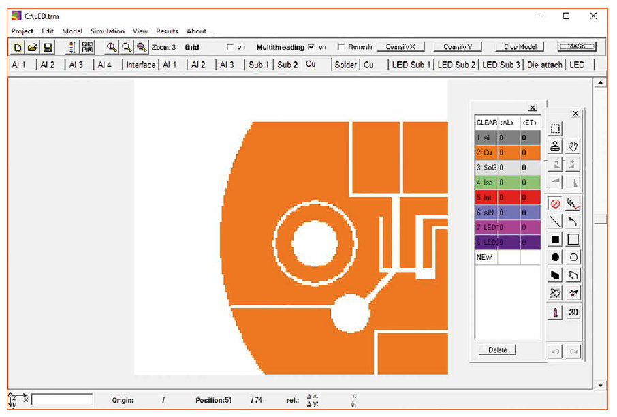
Task: Click the coordinate input field in the status bar
Action: coord(62,399)
